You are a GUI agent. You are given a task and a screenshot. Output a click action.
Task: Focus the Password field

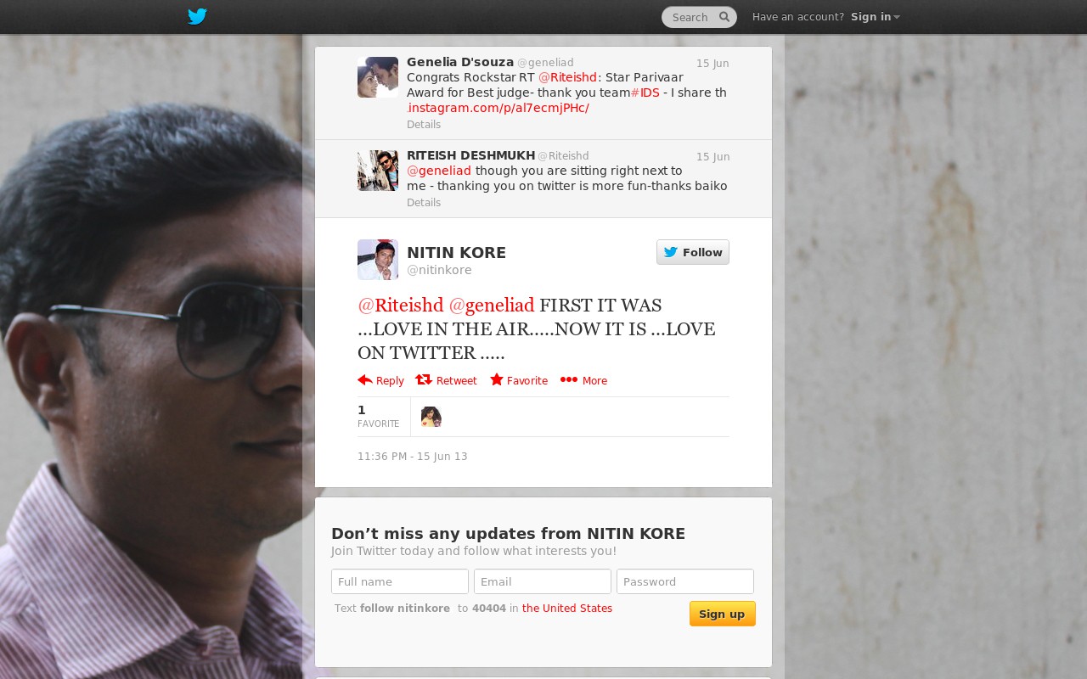click(685, 581)
